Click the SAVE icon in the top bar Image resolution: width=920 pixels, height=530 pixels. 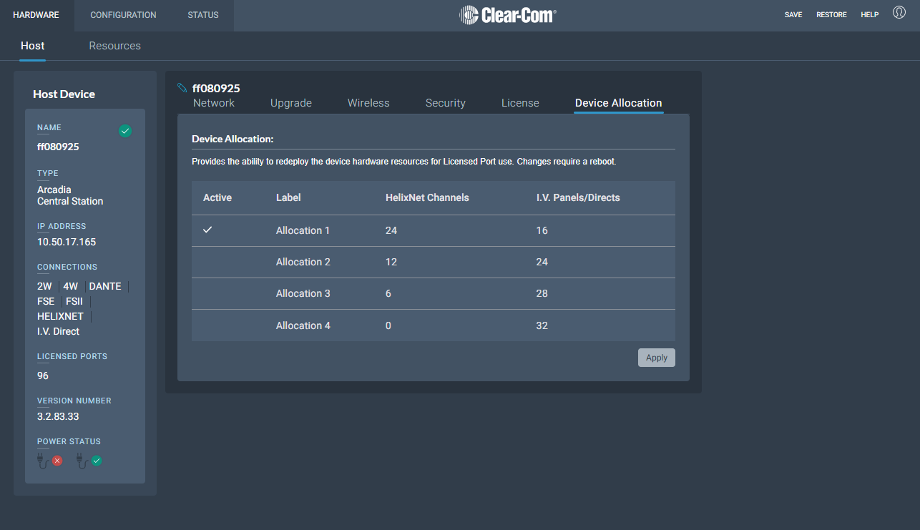click(793, 14)
